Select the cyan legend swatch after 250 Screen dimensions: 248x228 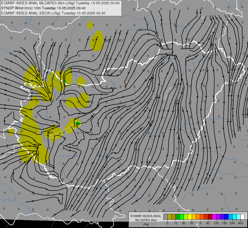coord(235,217)
